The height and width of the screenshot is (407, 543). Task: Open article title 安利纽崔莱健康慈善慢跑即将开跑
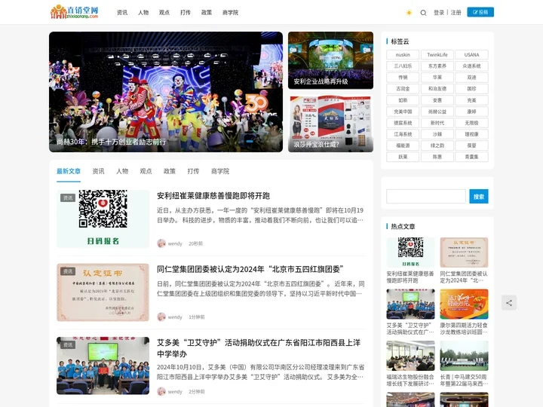point(213,196)
